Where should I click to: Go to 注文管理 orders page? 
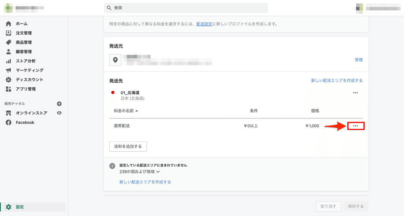(x=24, y=33)
